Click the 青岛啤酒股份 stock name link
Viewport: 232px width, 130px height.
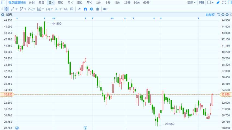point(17,3)
